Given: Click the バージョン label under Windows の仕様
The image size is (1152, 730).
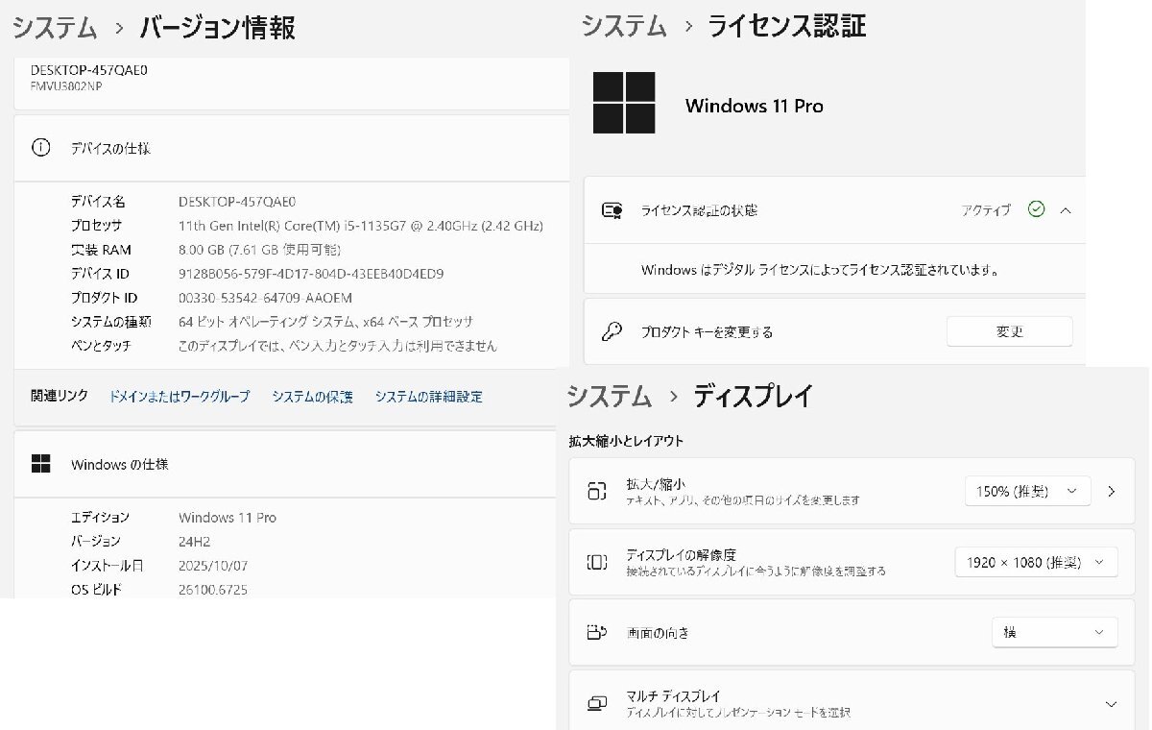Looking at the screenshot, I should 96,542.
